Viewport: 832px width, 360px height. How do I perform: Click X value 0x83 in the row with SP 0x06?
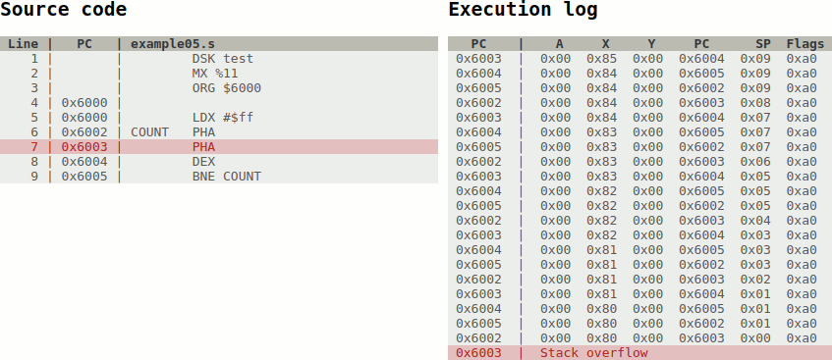(602, 162)
